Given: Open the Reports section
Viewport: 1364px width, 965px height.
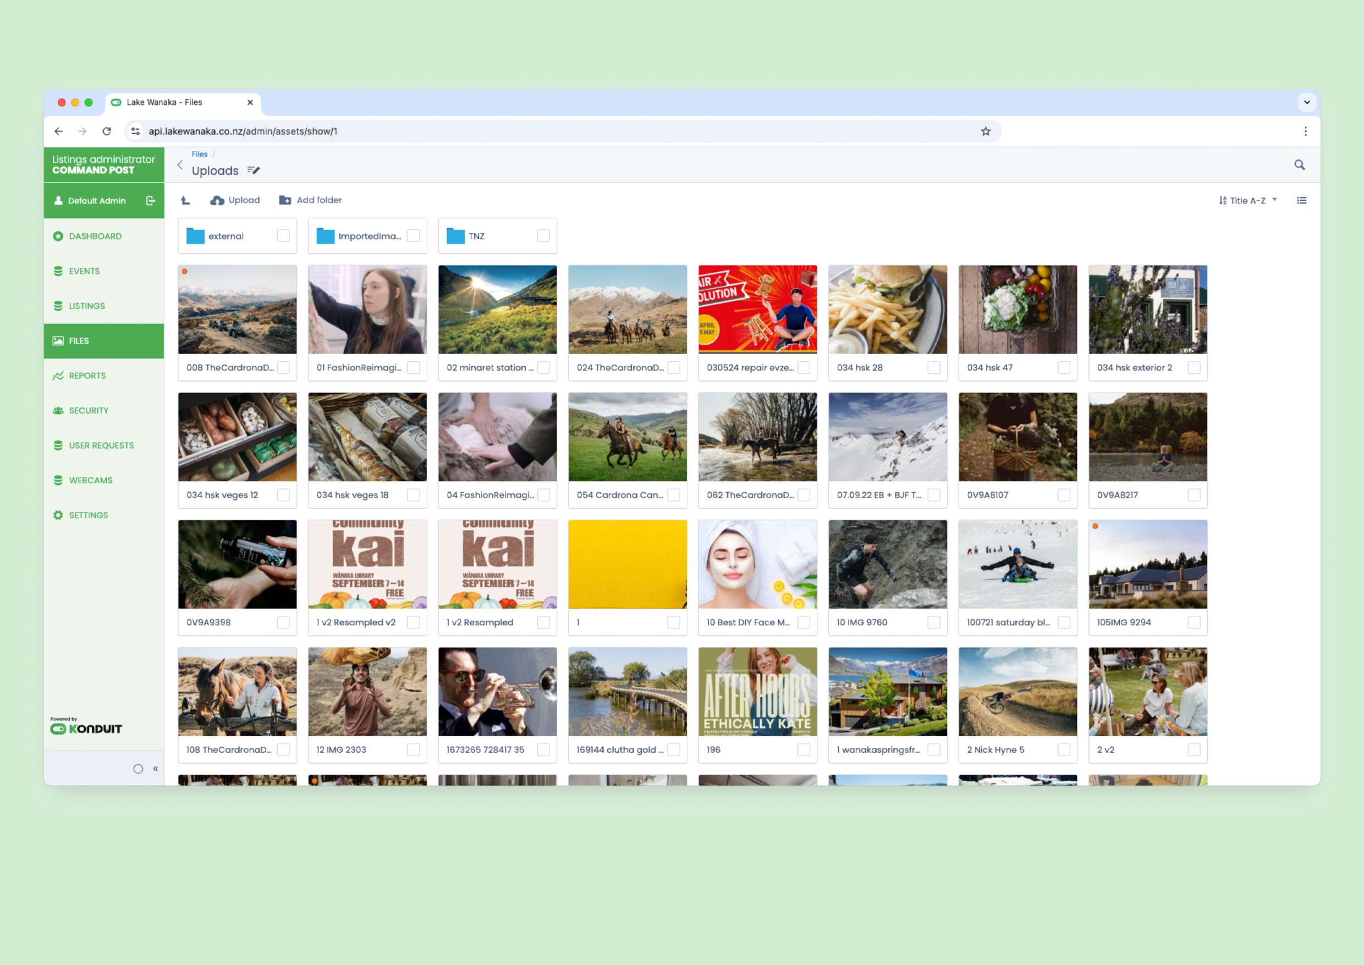Looking at the screenshot, I should pos(104,376).
